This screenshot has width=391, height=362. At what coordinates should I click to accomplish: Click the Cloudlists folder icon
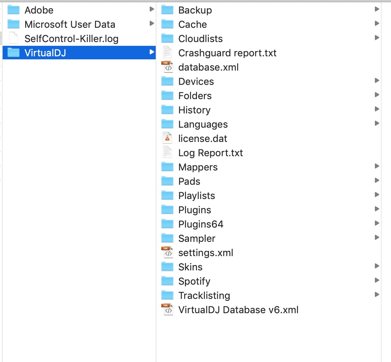(167, 38)
